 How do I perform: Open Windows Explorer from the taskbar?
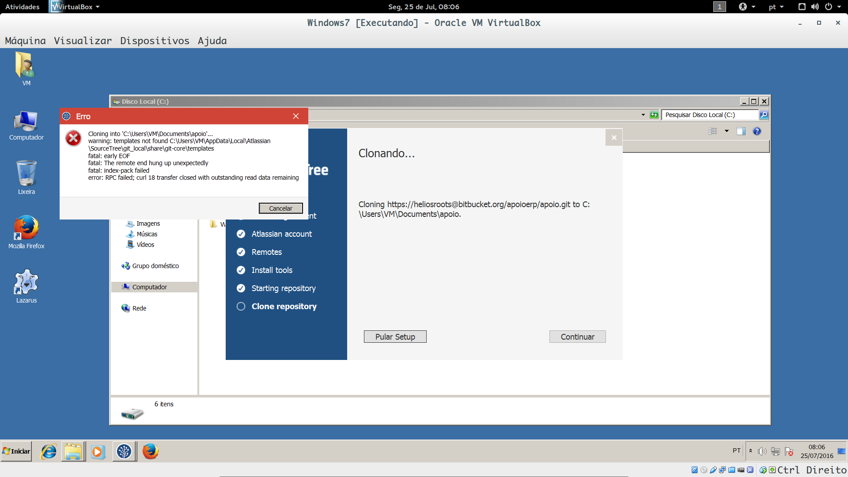[x=73, y=451]
